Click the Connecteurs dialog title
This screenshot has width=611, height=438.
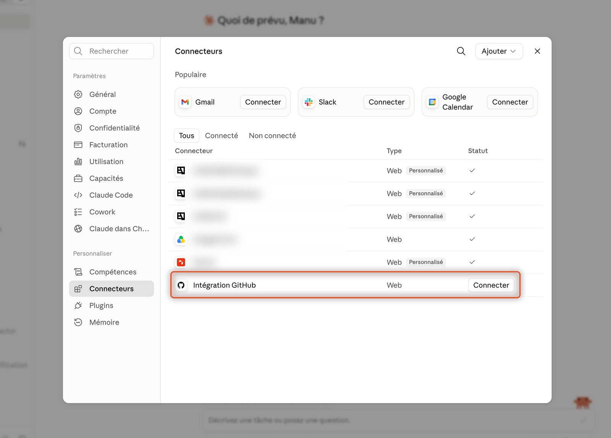coord(199,51)
